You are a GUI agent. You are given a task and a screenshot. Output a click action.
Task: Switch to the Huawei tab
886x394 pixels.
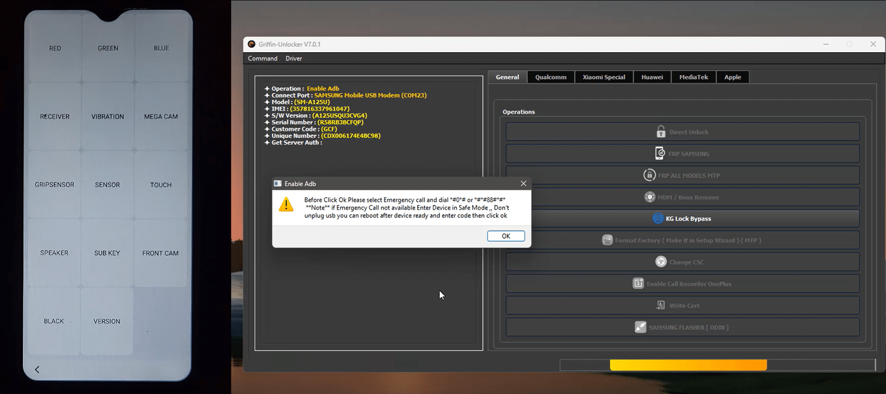(652, 77)
